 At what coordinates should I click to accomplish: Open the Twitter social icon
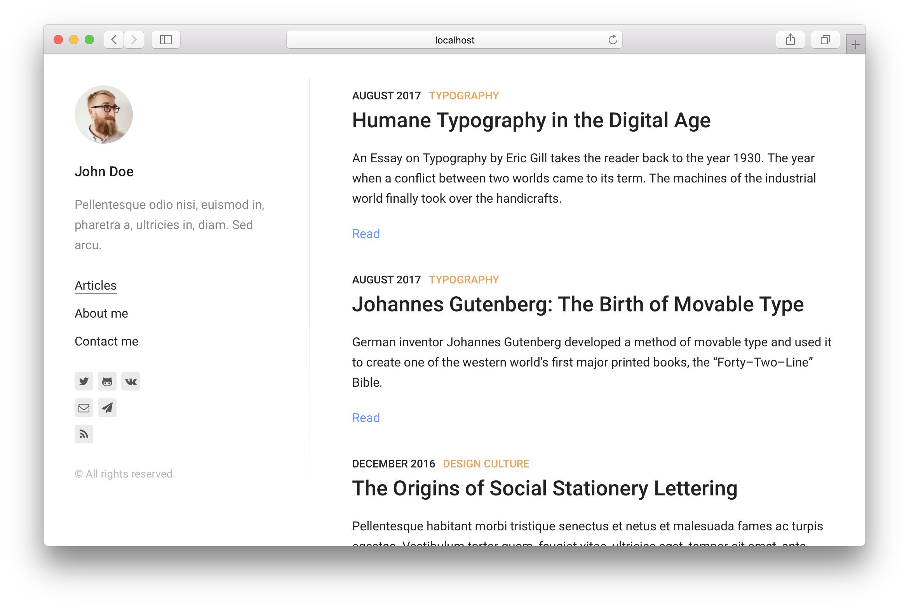coord(84,381)
